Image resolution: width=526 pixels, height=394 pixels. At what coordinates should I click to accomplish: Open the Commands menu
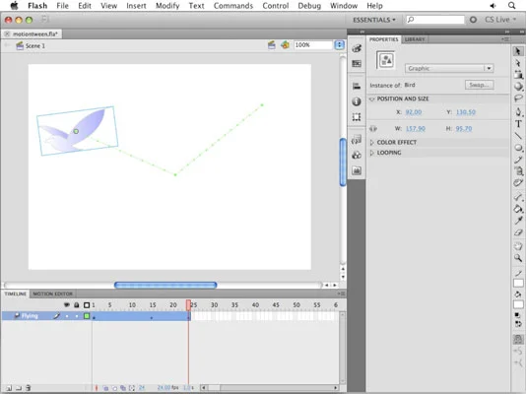[233, 6]
